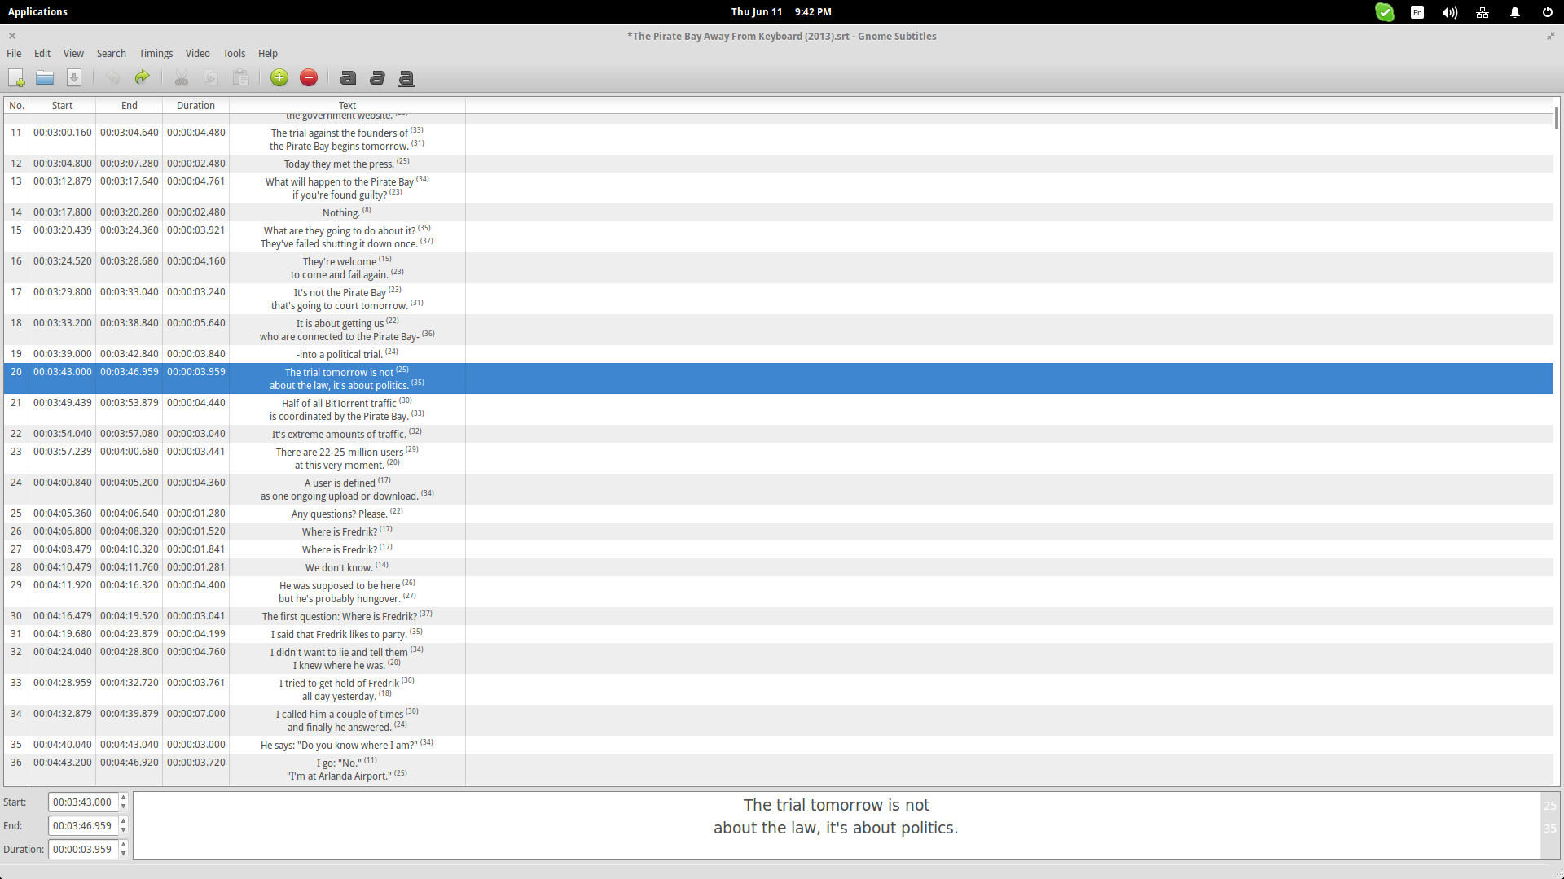Click the Duration column header
The height and width of the screenshot is (879, 1564).
click(x=196, y=106)
